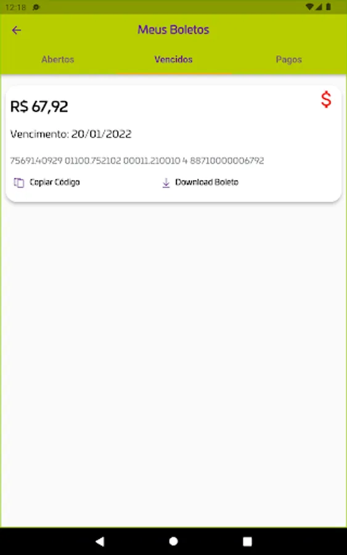Tap the Android recent apps square
This screenshot has width=347, height=555.
click(247, 541)
